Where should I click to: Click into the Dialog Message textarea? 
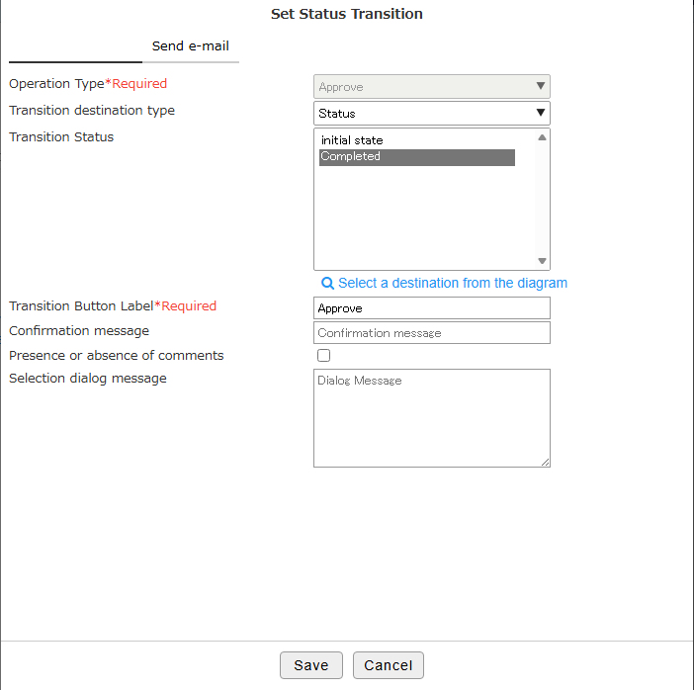(x=432, y=418)
